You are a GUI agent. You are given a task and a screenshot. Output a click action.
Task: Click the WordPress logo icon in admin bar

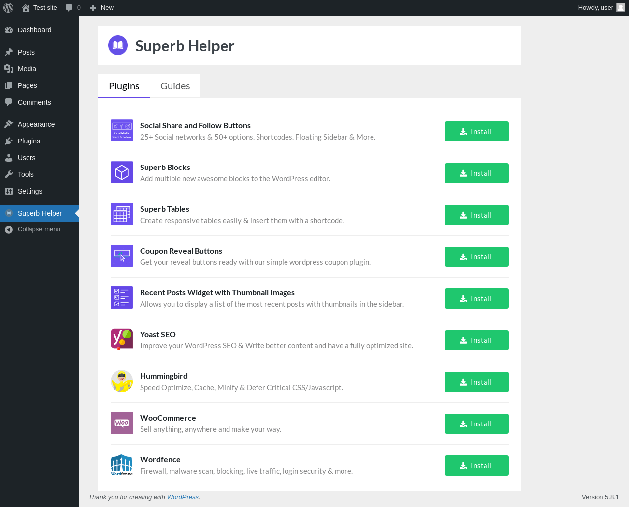(x=8, y=8)
